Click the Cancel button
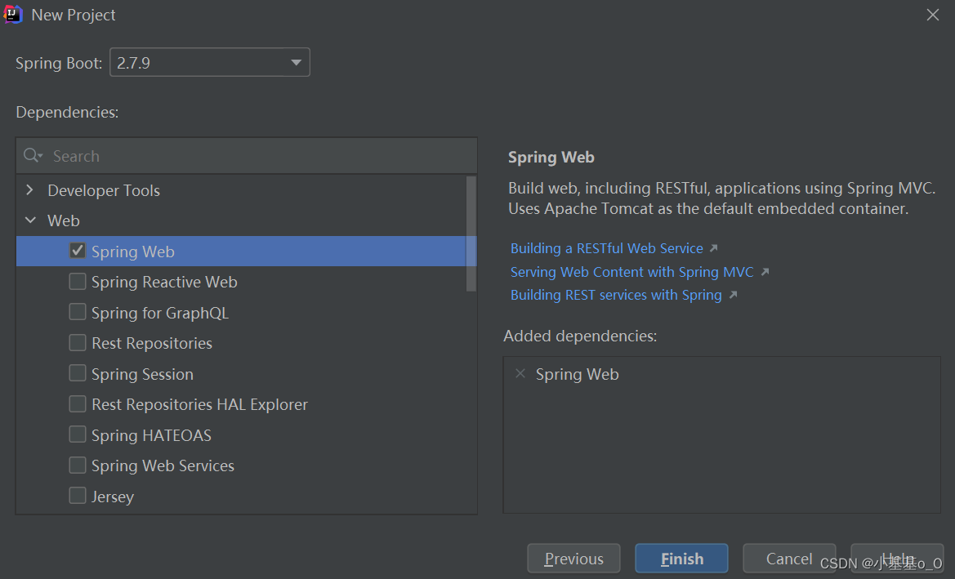This screenshot has width=955, height=579. click(x=789, y=559)
